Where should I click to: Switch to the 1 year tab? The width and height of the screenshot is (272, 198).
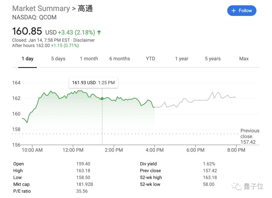point(182,59)
